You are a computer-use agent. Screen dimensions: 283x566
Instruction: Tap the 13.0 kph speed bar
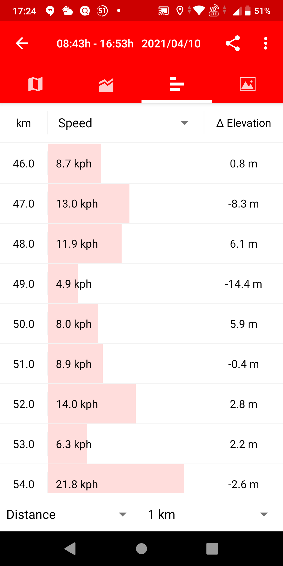(x=89, y=204)
